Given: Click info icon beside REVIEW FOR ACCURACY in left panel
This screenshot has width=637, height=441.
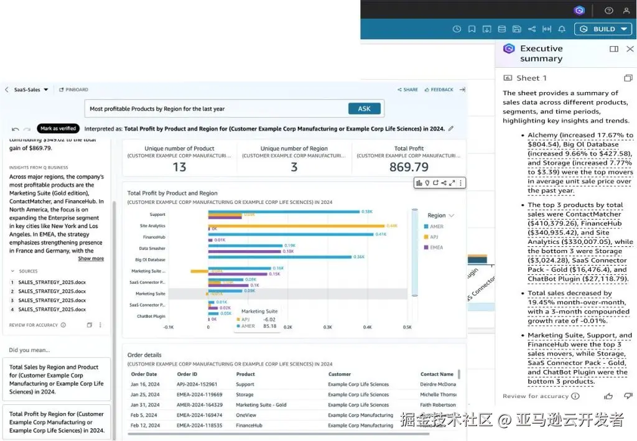Looking at the screenshot, I should [63, 325].
